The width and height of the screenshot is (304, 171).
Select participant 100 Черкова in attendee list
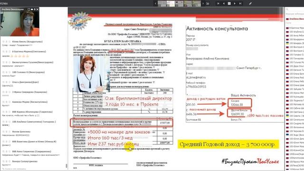click(x=295, y=131)
